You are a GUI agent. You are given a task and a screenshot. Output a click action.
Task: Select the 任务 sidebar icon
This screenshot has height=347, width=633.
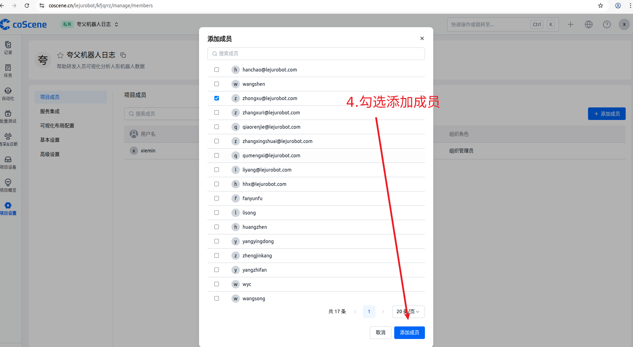coord(8,70)
